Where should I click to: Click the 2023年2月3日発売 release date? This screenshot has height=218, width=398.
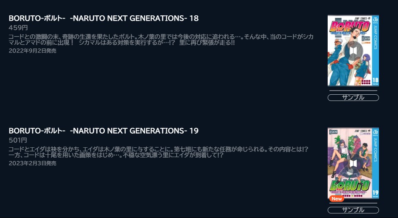tap(33, 163)
